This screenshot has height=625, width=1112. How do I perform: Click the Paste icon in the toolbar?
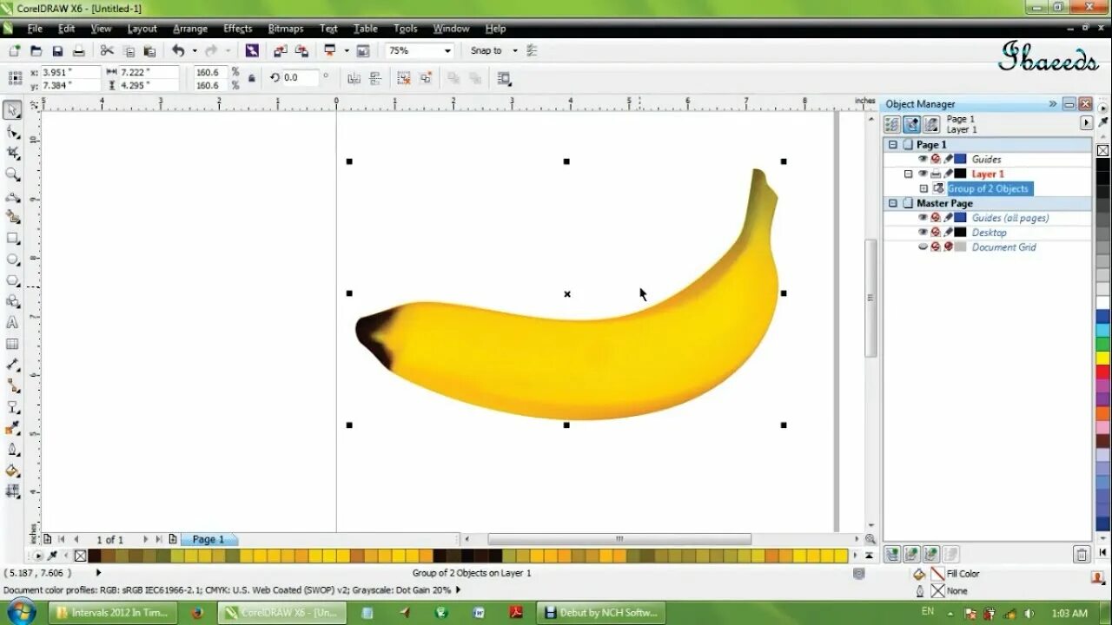click(x=149, y=51)
